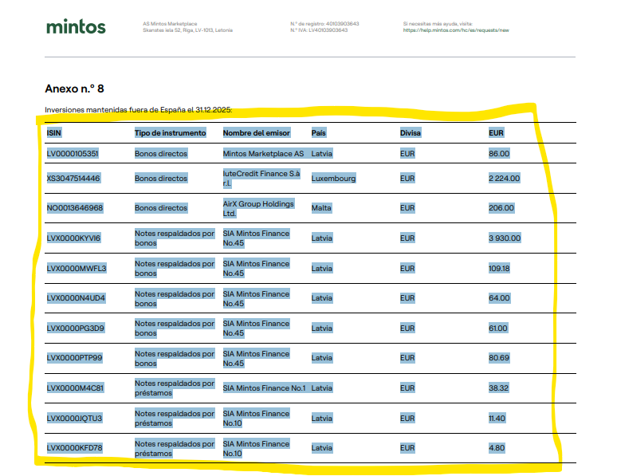Click the Nombre del emisor column header
The width and height of the screenshot is (617, 476).
(x=256, y=132)
